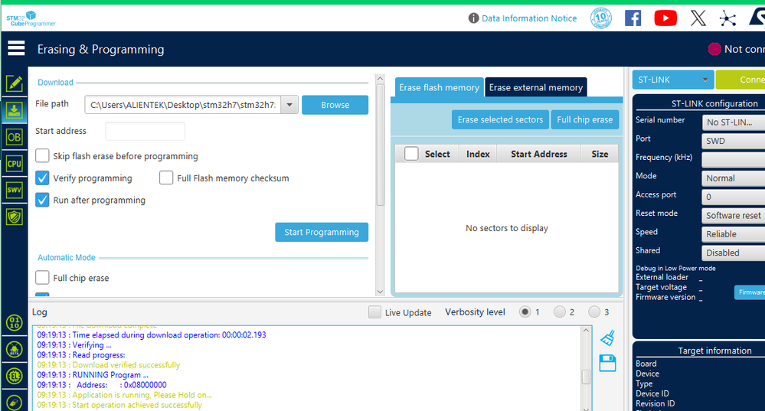The image size is (765, 411).
Task: Click the Start address input field
Action: 145,131
